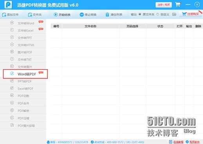
Task: Select the PDF解密 sidebar entry
Action: coord(23,111)
